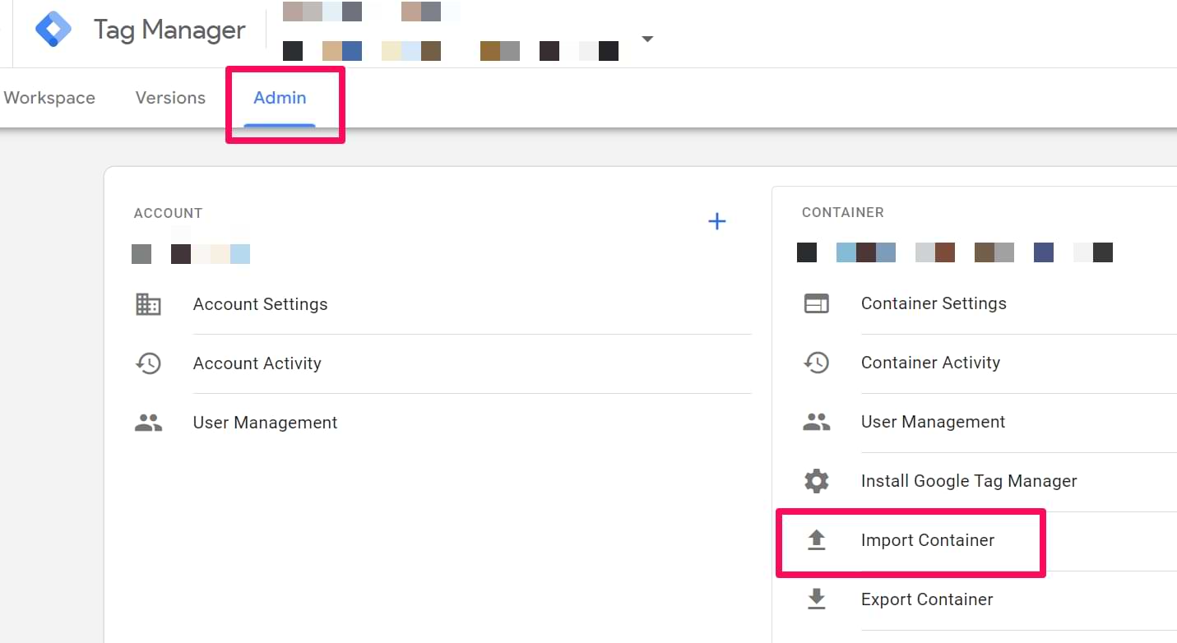This screenshot has height=643, width=1177.
Task: Click the window icon beside Container Settings
Action: tap(816, 303)
